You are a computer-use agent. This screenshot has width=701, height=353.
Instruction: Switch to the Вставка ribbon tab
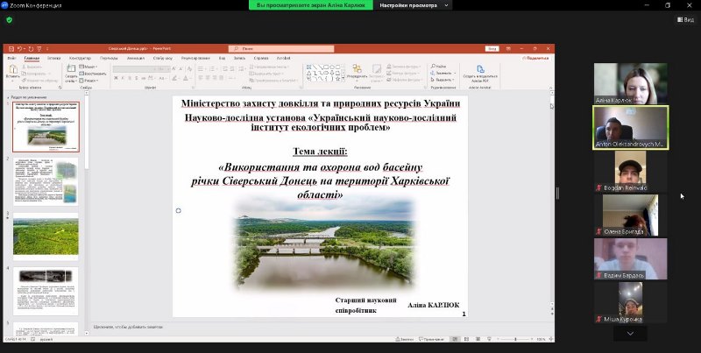coord(54,58)
